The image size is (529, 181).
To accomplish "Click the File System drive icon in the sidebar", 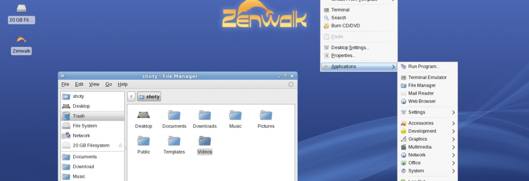I will pos(66,126).
